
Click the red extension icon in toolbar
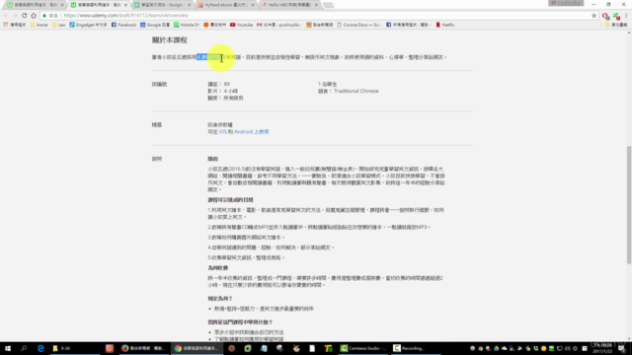click(x=605, y=16)
